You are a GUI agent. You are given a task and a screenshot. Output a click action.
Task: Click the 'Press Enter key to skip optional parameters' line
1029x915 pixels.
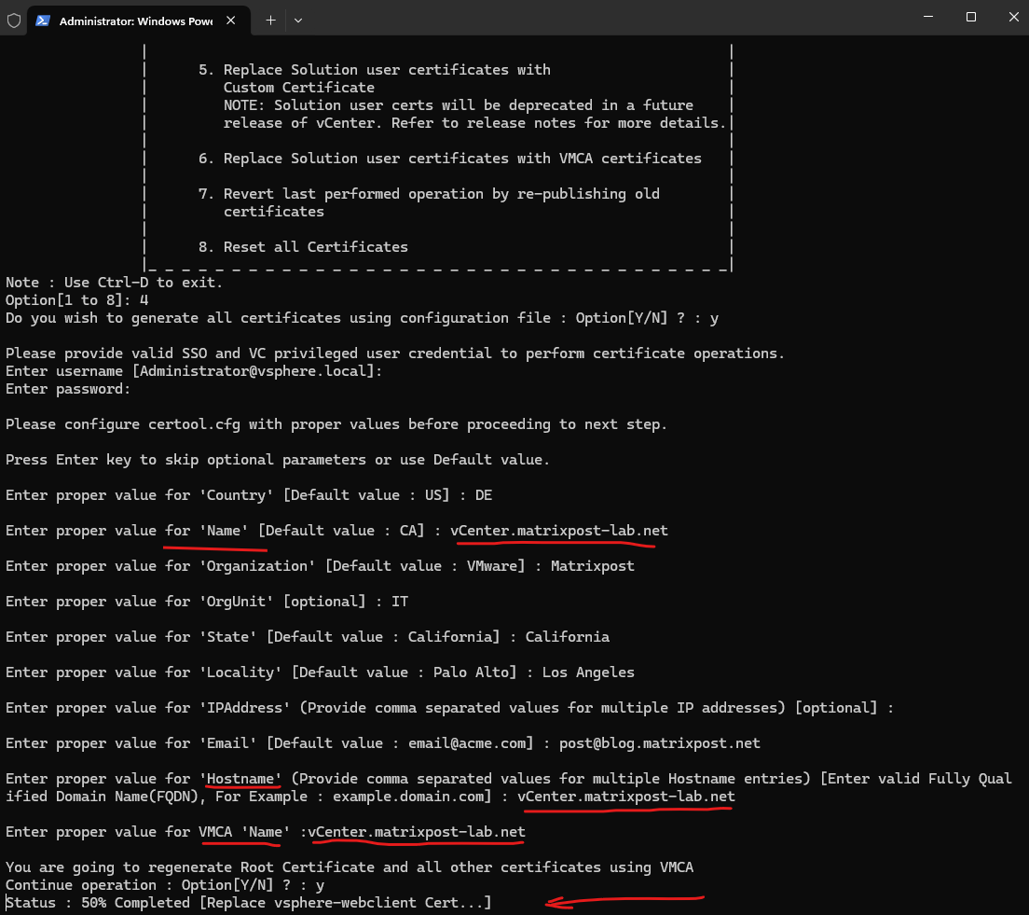coord(278,460)
